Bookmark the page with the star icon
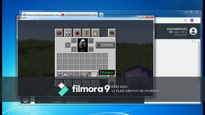The image size is (205, 115). (185, 20)
